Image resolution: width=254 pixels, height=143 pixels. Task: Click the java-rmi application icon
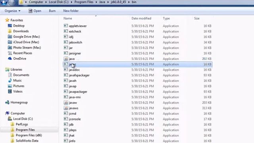coord(66,97)
